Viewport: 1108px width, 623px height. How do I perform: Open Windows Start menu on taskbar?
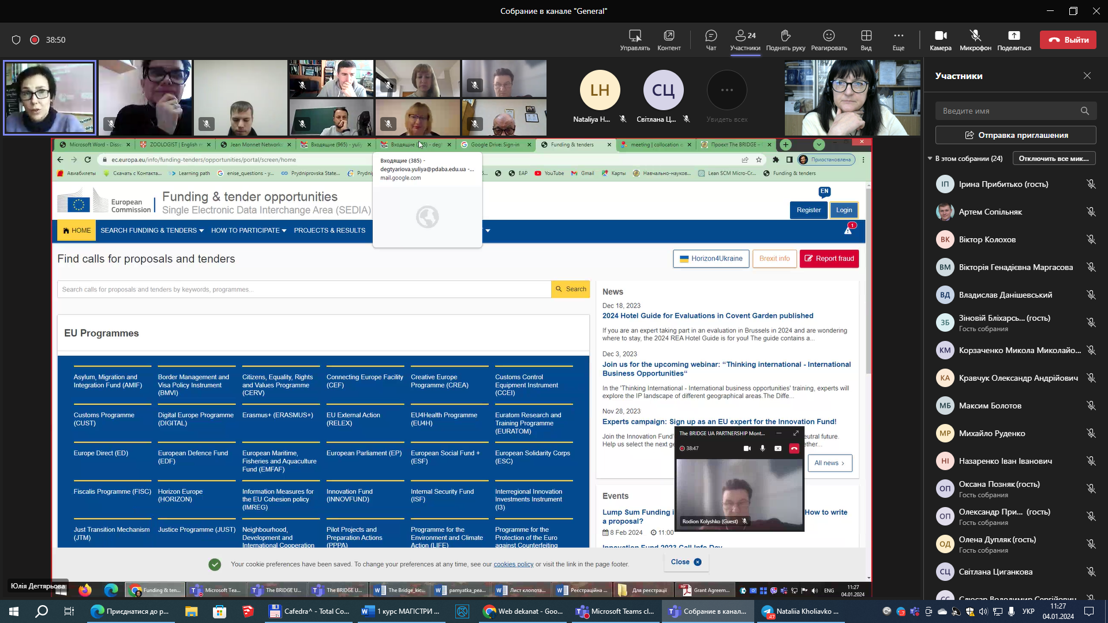[14, 611]
